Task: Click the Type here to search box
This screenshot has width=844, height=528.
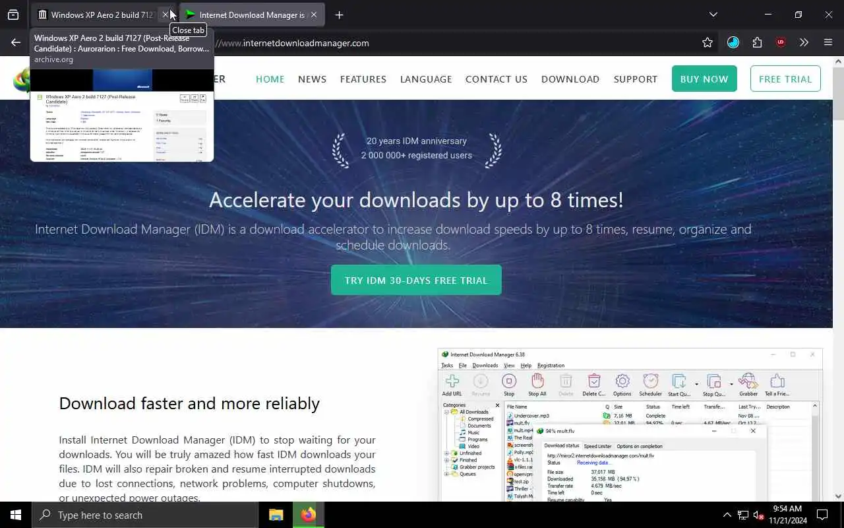Action: coord(145,515)
